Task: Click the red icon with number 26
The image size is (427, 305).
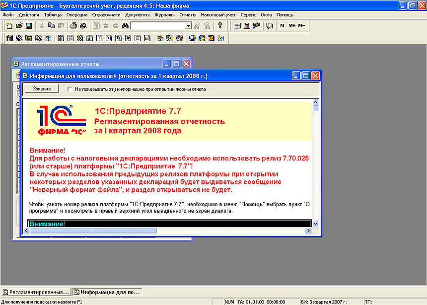Action: (212, 38)
